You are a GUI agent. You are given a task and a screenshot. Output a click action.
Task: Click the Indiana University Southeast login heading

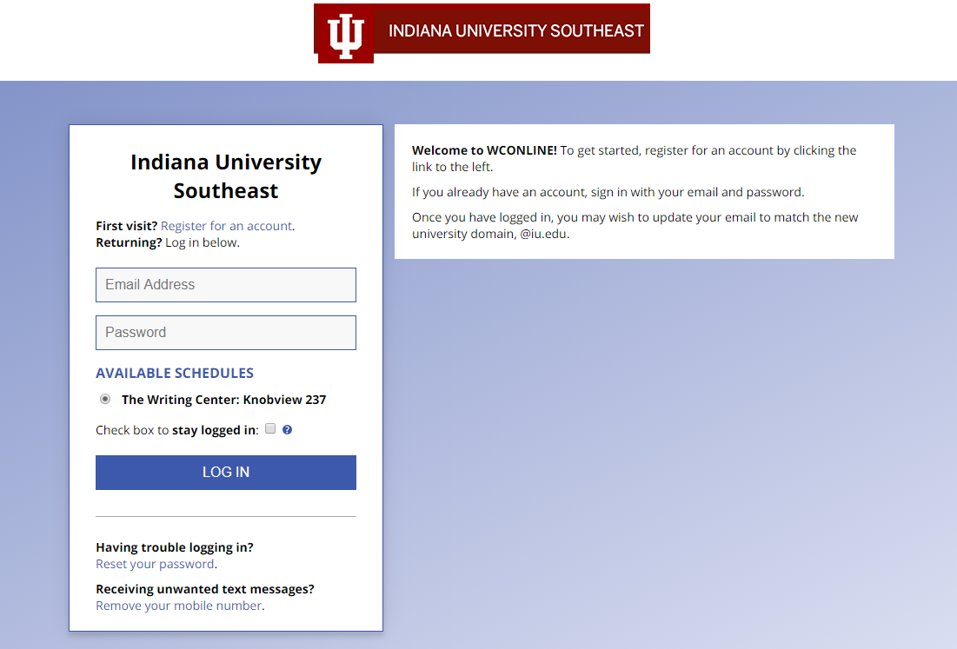pos(226,176)
